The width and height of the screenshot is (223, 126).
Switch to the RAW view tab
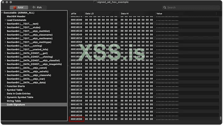19,7
